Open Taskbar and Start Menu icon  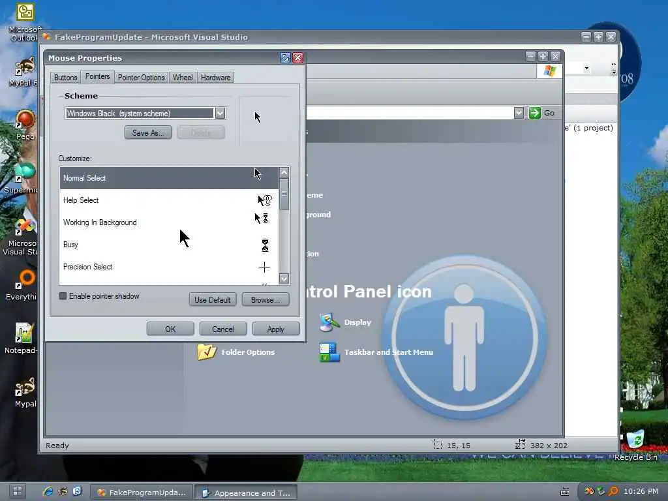(329, 352)
